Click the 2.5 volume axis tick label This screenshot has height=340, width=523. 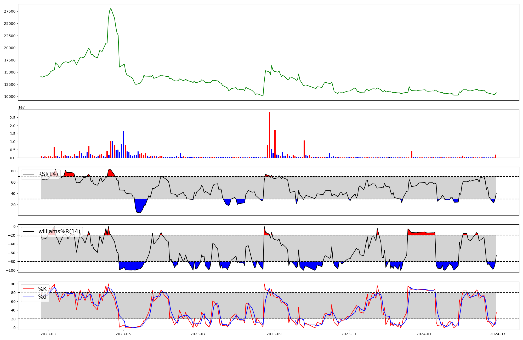click(13, 118)
